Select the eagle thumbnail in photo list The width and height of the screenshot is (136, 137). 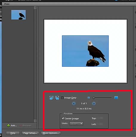[18, 15]
